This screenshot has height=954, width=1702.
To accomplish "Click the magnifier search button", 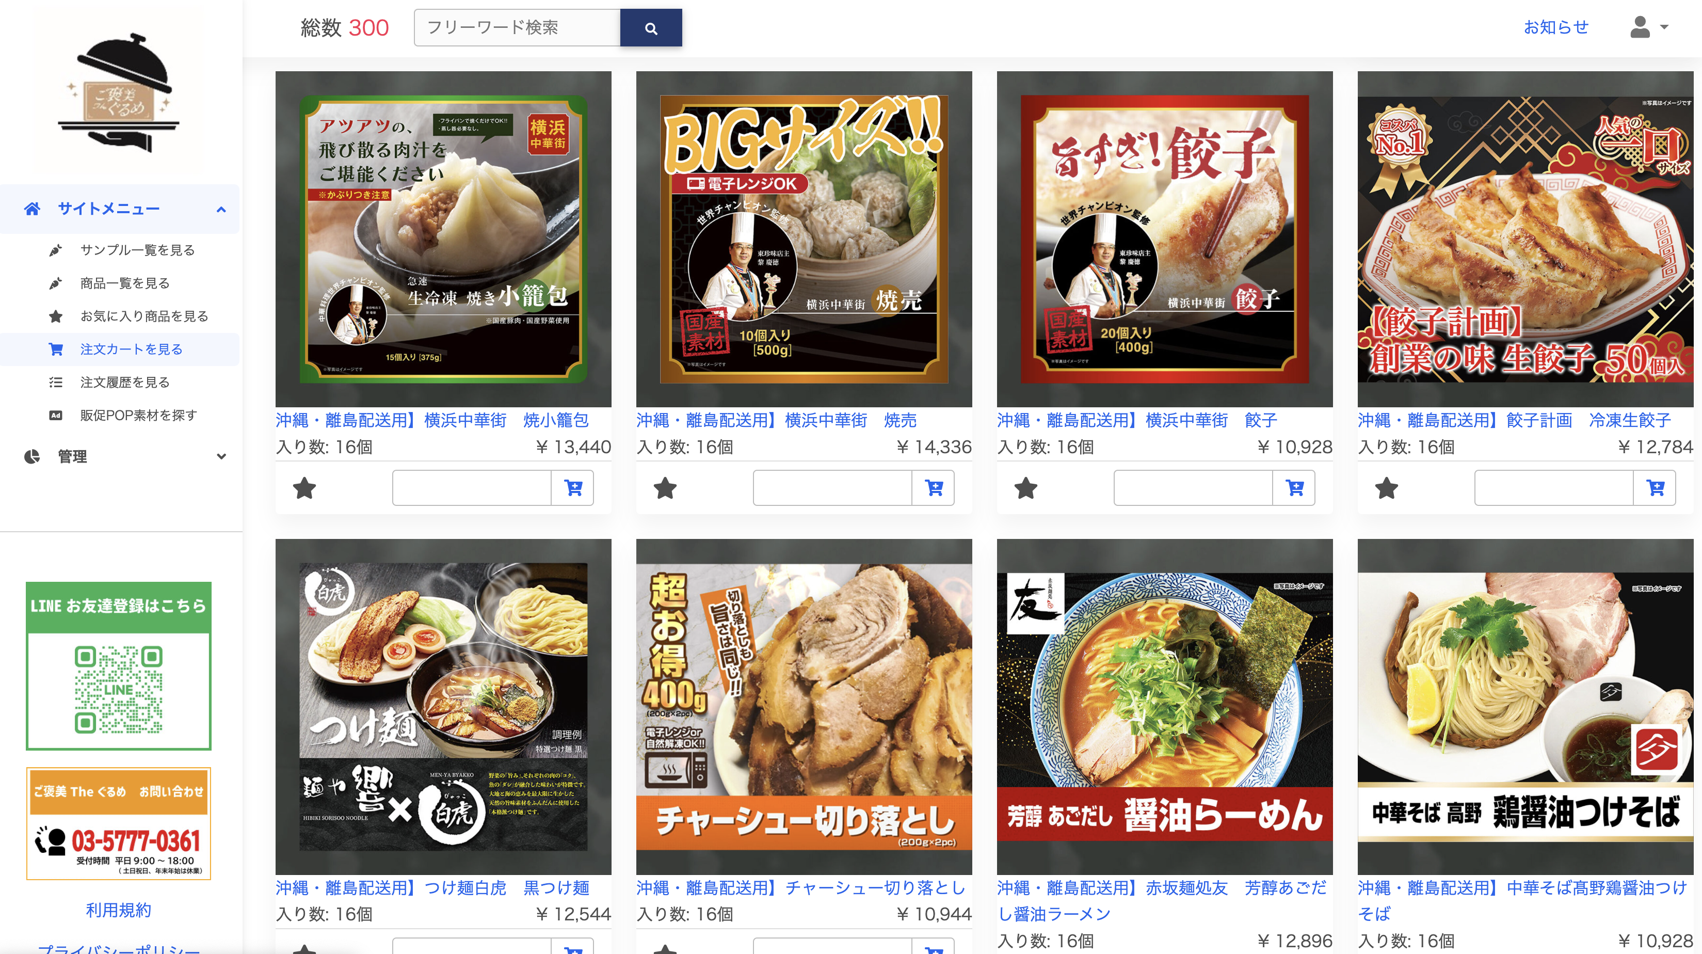I will coord(651,28).
